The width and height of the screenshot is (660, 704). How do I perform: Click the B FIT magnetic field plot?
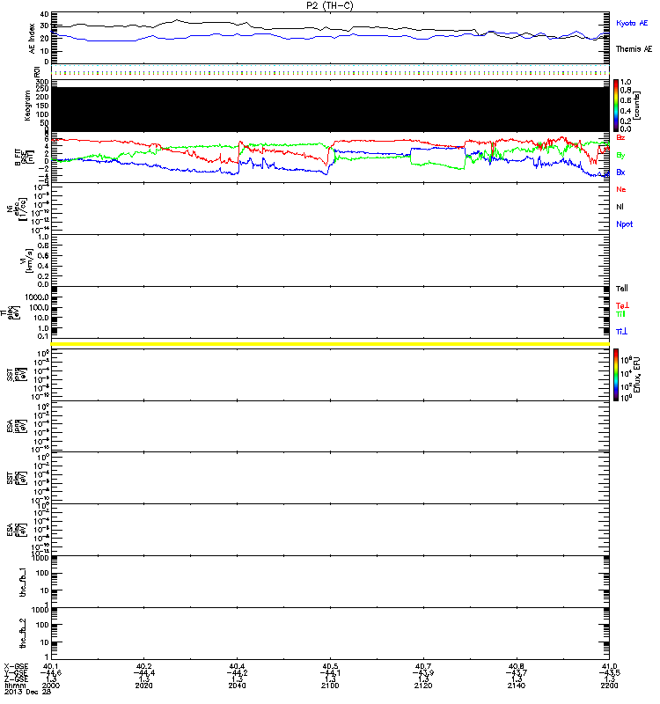coord(330,158)
